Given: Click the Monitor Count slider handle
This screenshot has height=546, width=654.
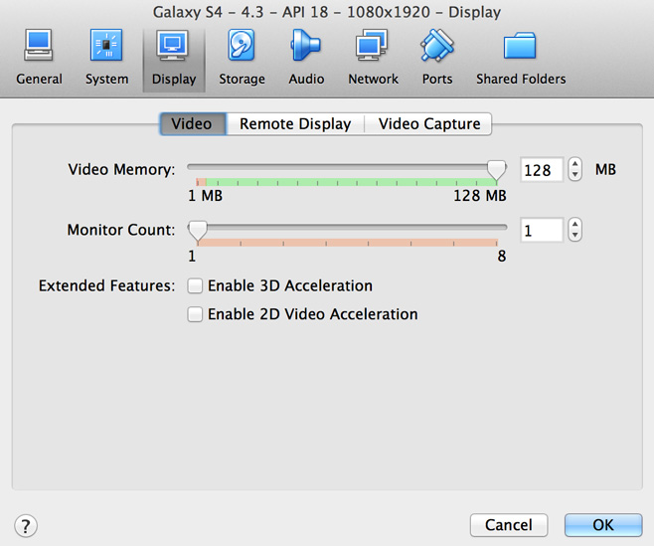Looking at the screenshot, I should coord(197,231).
